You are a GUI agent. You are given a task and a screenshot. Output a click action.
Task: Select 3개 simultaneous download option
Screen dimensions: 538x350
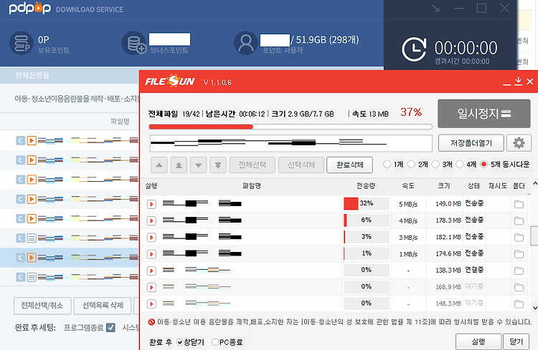(x=435, y=165)
